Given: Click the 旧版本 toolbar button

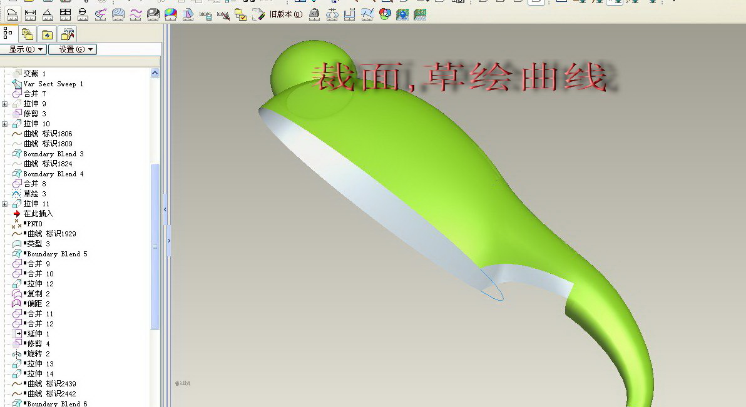Looking at the screenshot, I should click(x=285, y=14).
